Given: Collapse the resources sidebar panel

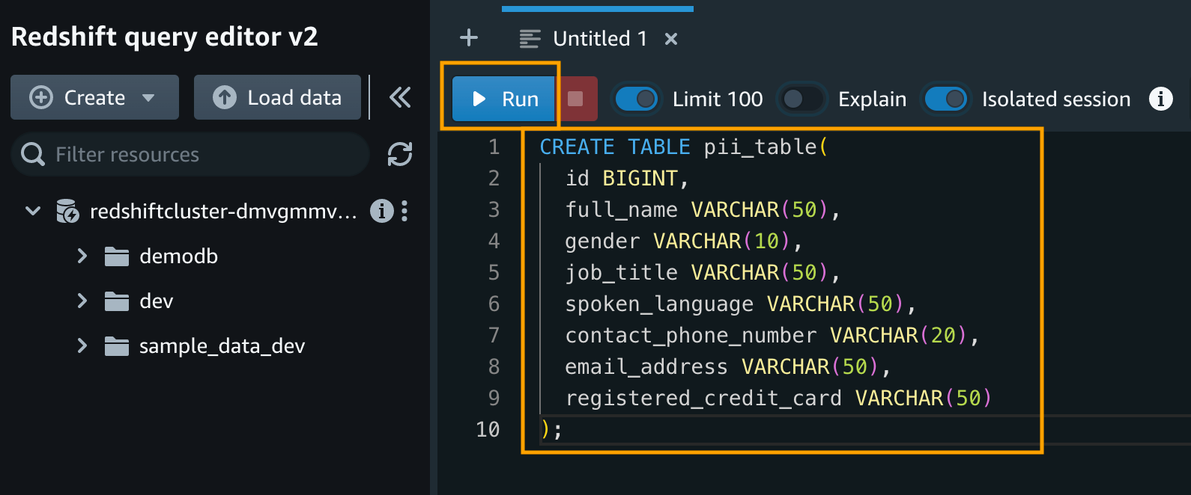Looking at the screenshot, I should tap(400, 97).
